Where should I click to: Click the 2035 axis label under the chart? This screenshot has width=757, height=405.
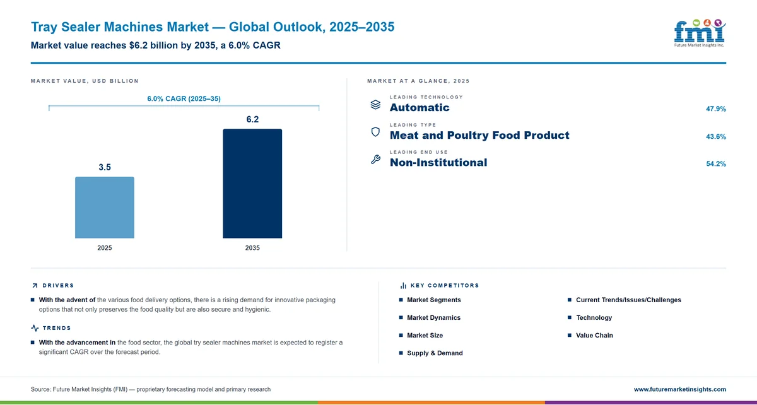coord(252,248)
